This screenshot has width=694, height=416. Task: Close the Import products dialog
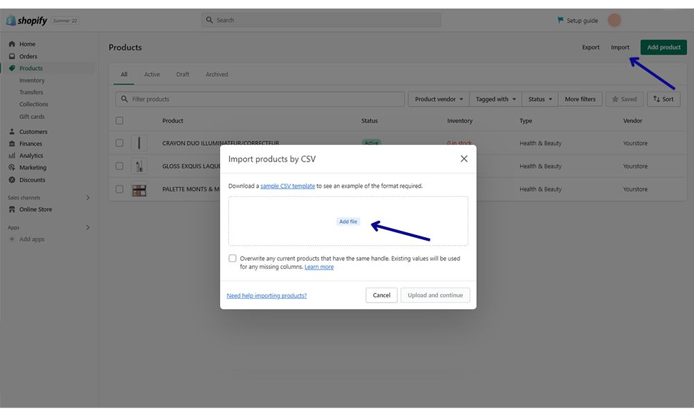click(464, 159)
